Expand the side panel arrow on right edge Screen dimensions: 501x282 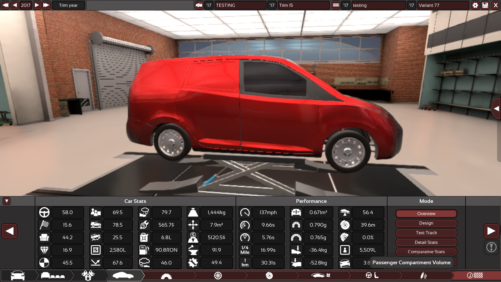point(496,109)
